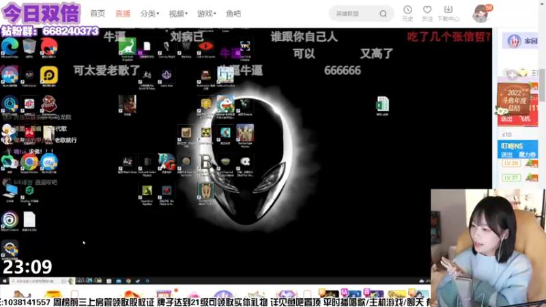Viewport: 546px width, 307px height.
Task: Open the white text document desktop icon
Action: pos(29,220)
